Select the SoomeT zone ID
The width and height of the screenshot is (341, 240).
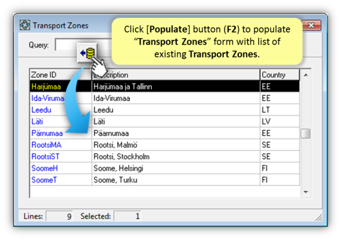coord(44,180)
